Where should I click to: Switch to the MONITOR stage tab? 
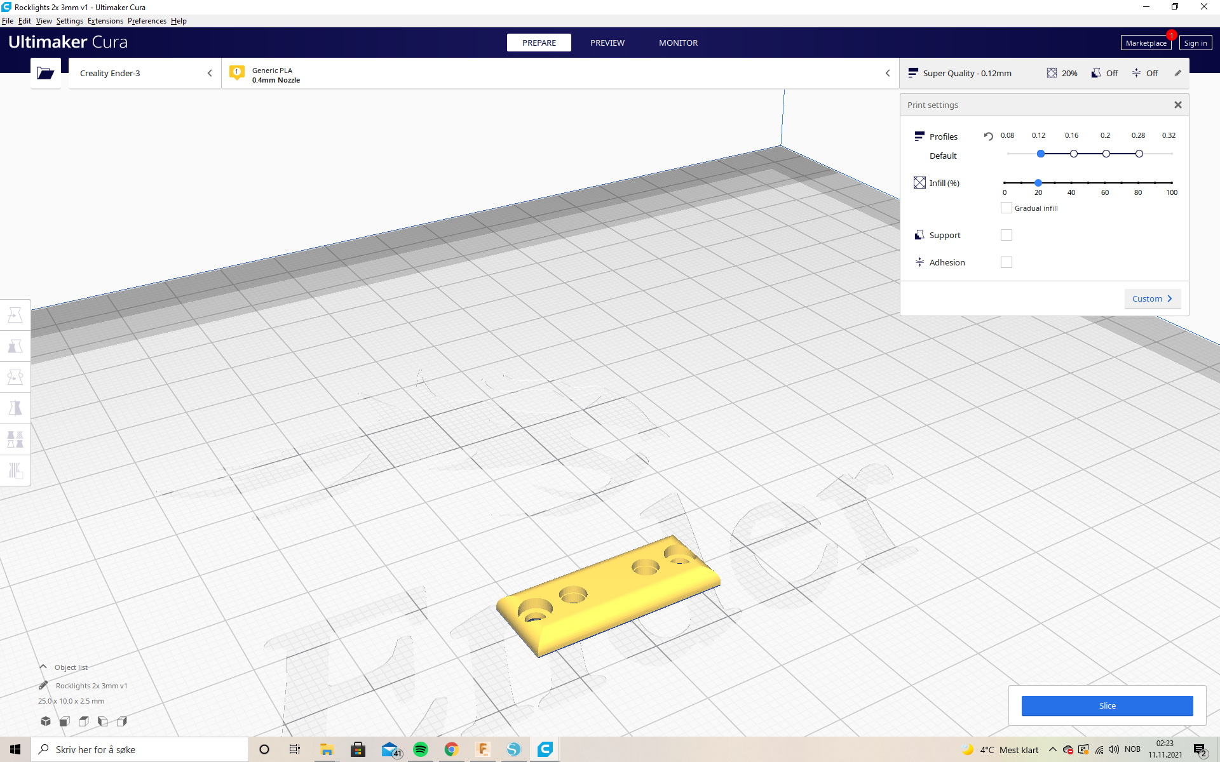pos(678,43)
